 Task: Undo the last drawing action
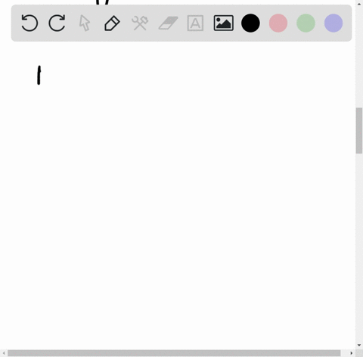tap(29, 23)
